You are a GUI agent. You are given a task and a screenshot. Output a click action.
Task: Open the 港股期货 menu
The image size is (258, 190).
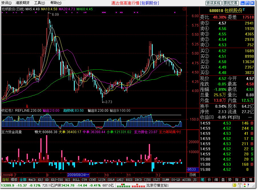23,3
